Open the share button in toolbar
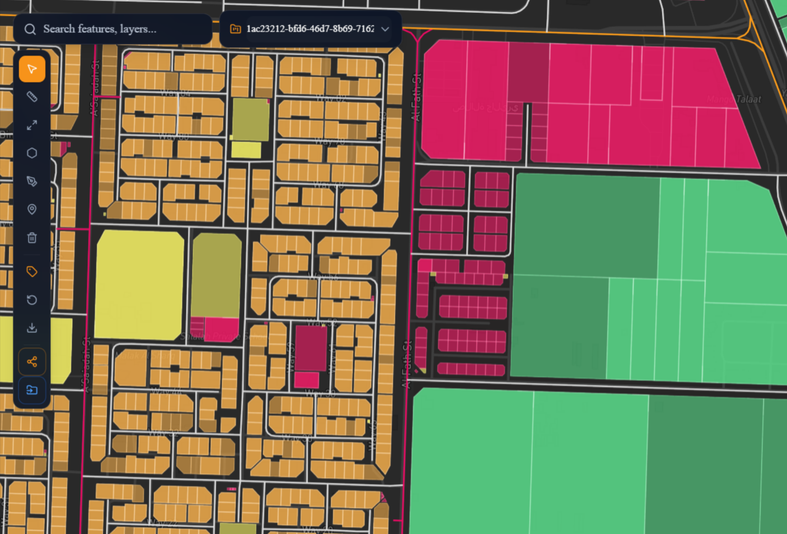Image resolution: width=787 pixels, height=534 pixels. tap(32, 361)
